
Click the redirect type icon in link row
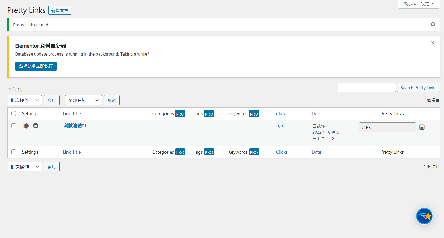[x=26, y=126]
